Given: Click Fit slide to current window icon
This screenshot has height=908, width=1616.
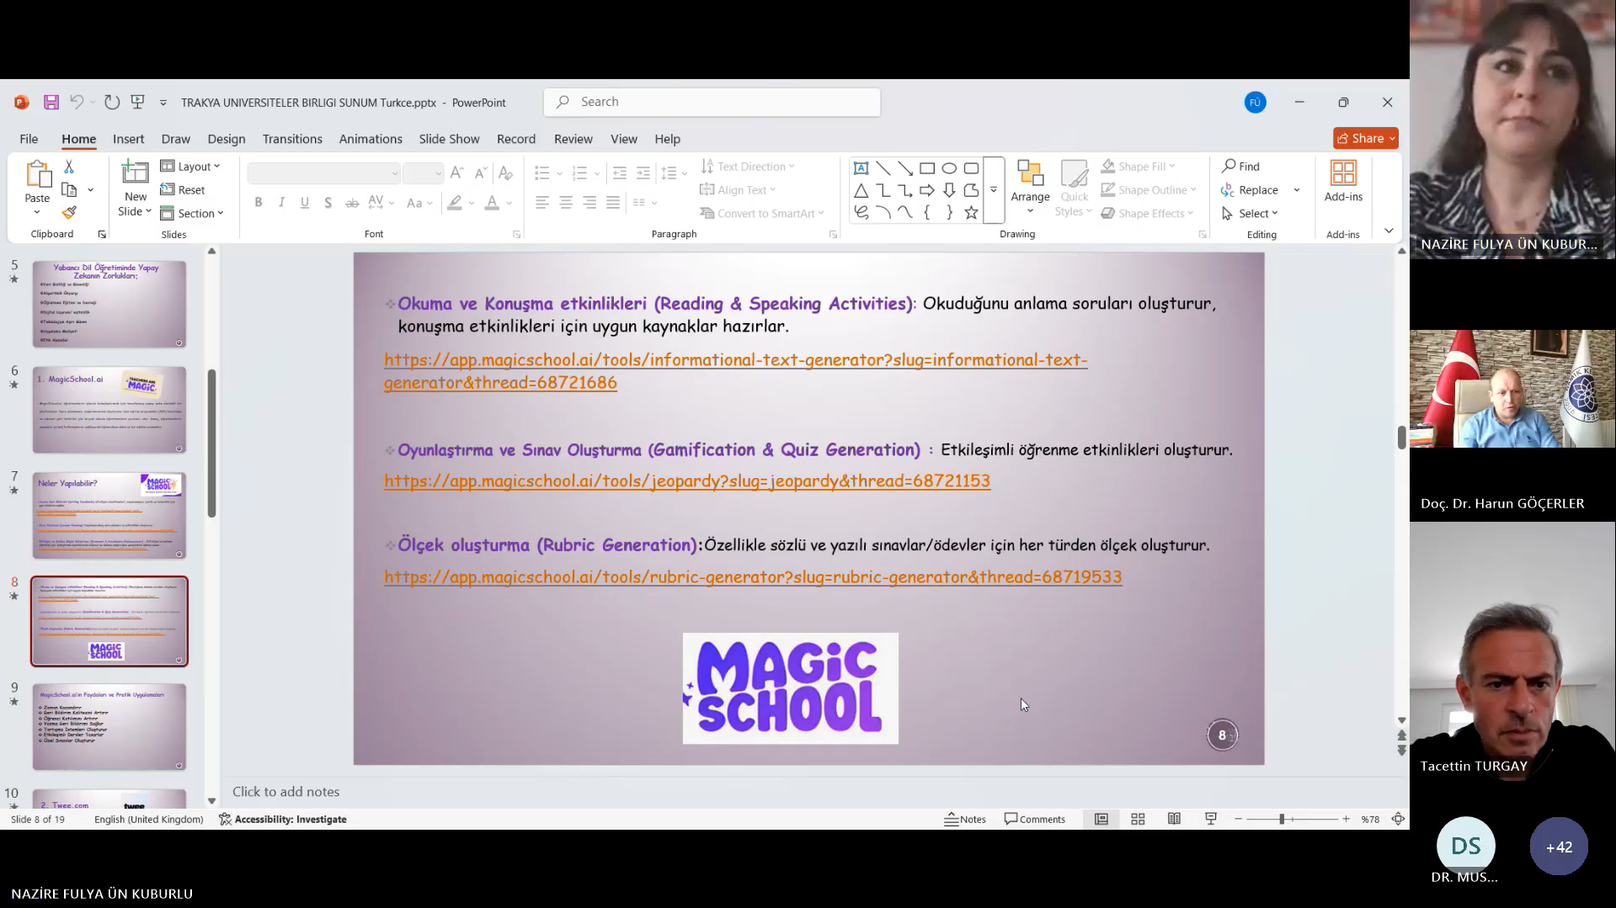Looking at the screenshot, I should [1398, 819].
